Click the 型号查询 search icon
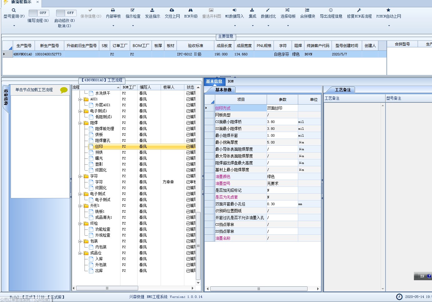This screenshot has height=302, width=432. 14,10
